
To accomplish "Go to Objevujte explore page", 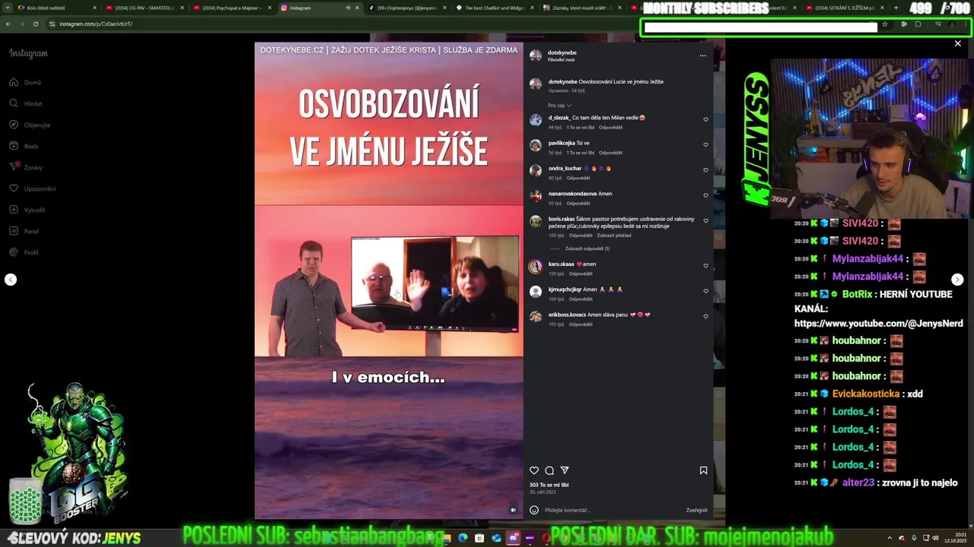I will [29, 125].
